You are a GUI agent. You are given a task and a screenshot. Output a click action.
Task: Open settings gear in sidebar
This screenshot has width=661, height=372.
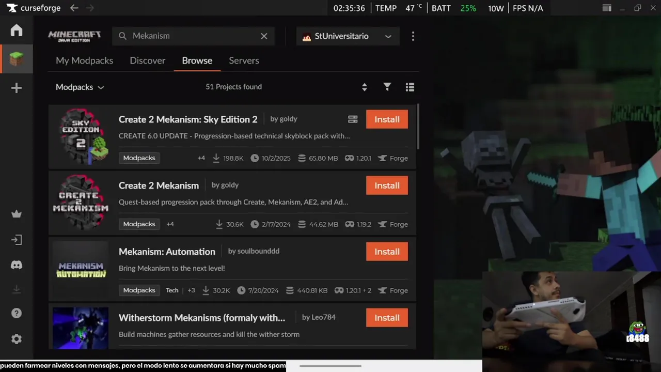17,339
